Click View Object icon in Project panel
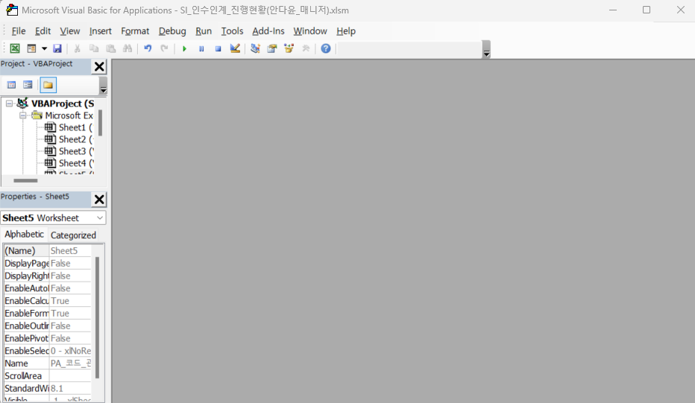The image size is (695, 403). click(28, 85)
